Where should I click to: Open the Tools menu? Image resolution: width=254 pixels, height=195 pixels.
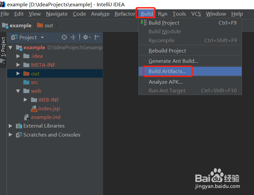(x=179, y=14)
